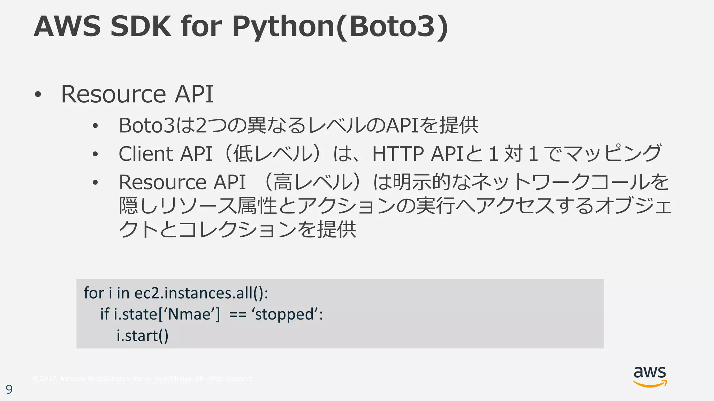Click the copyright notice at bottom

[x=143, y=379]
